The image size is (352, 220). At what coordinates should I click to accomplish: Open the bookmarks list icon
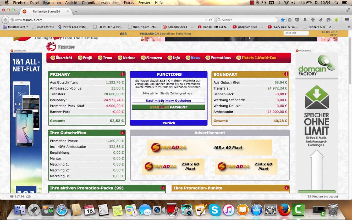pos(290,20)
